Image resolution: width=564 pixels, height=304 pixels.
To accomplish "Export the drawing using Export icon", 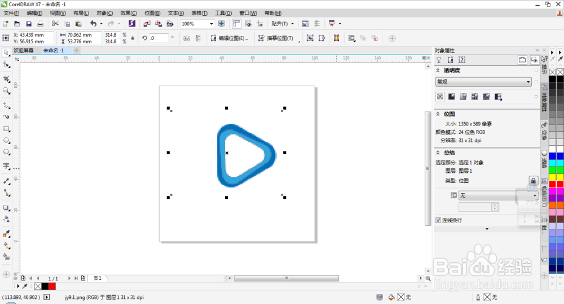I will coord(158,24).
